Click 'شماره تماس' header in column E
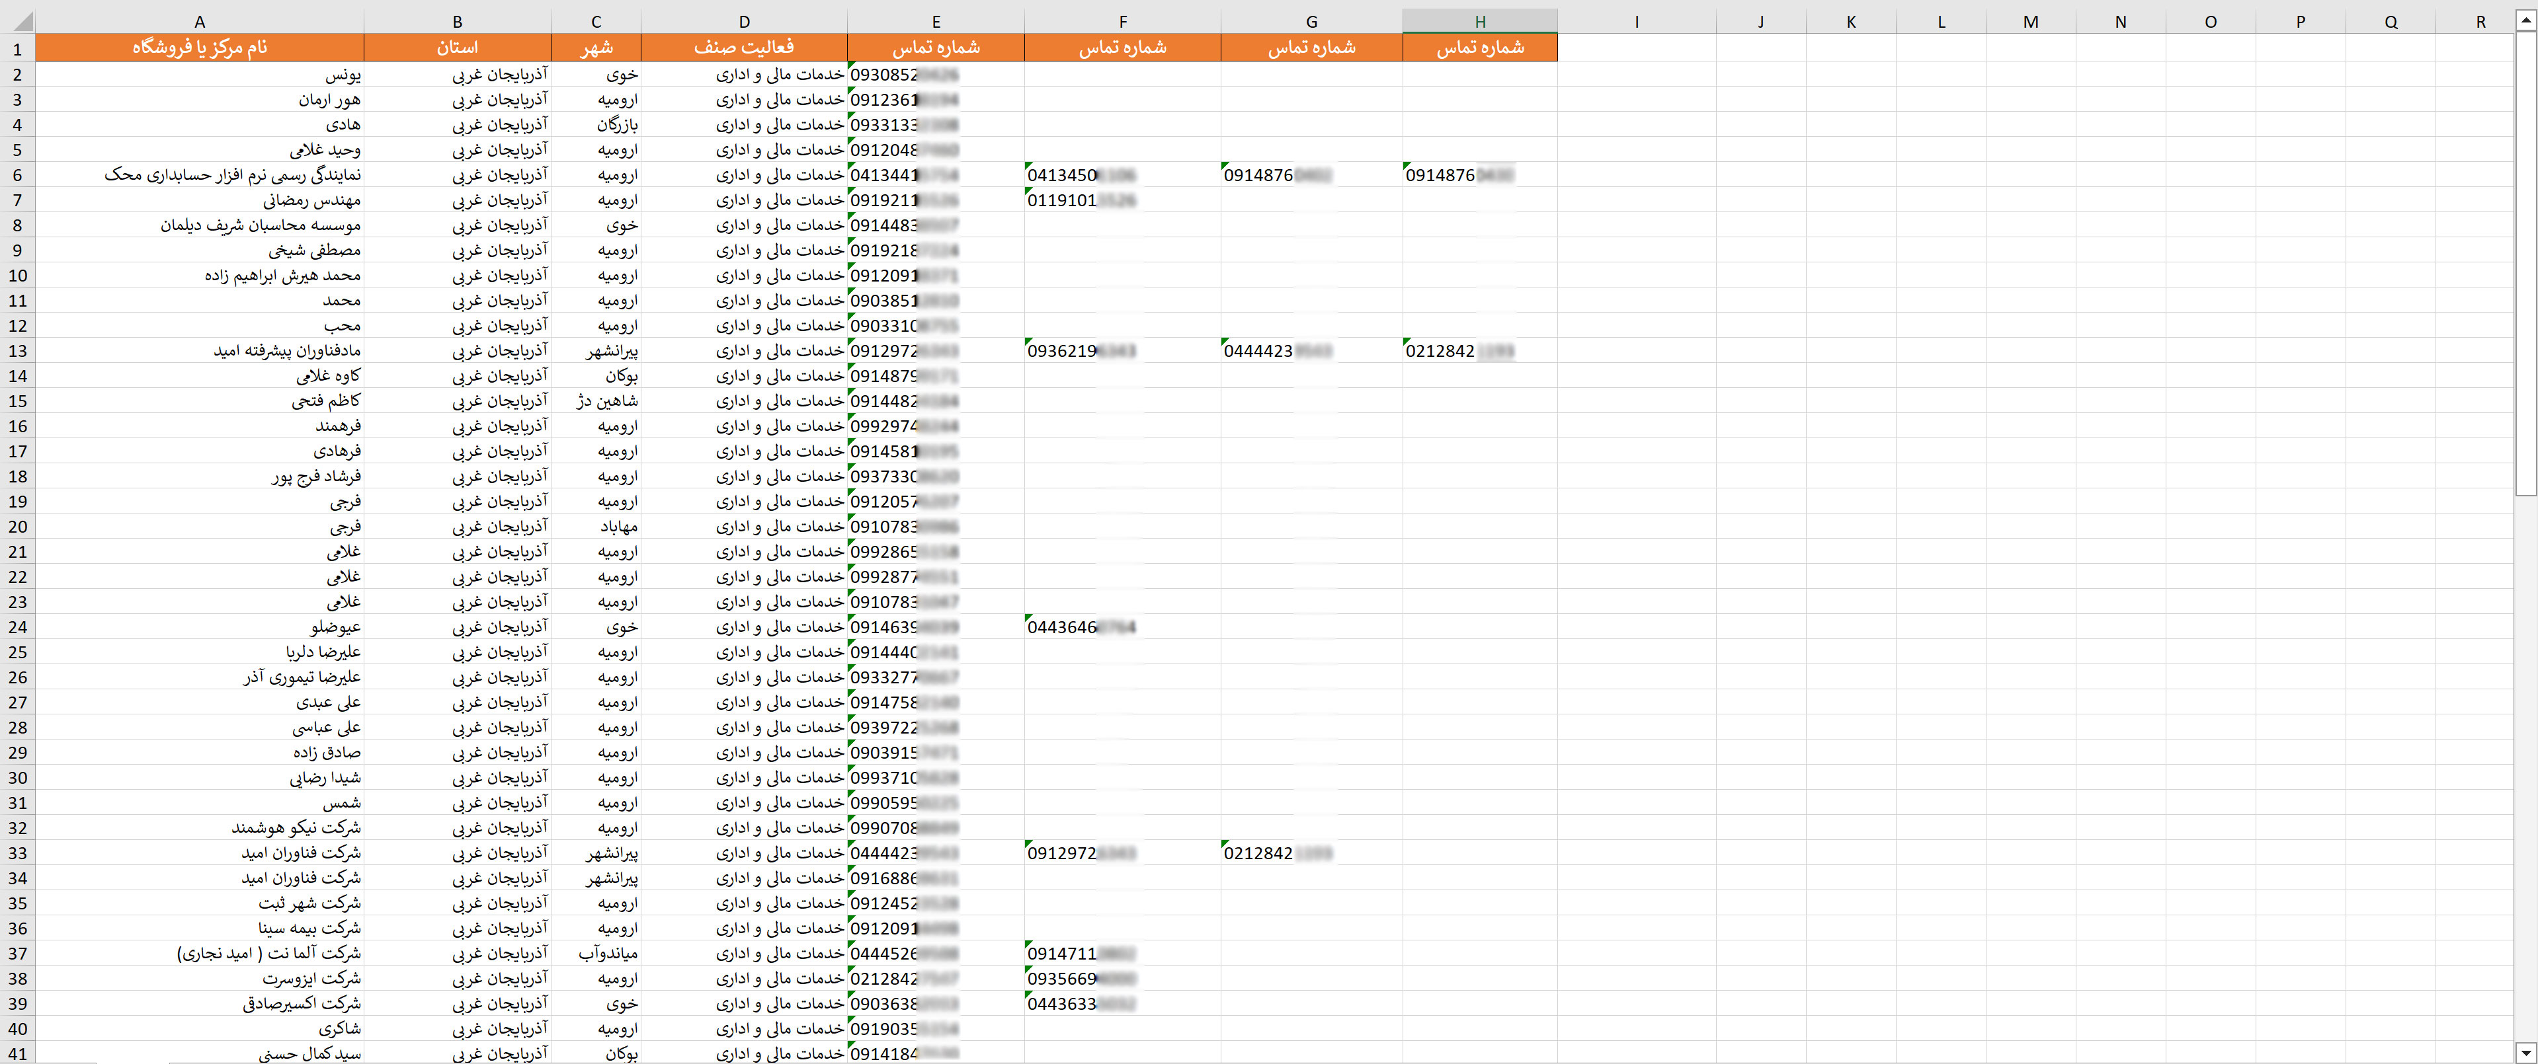 (936, 47)
